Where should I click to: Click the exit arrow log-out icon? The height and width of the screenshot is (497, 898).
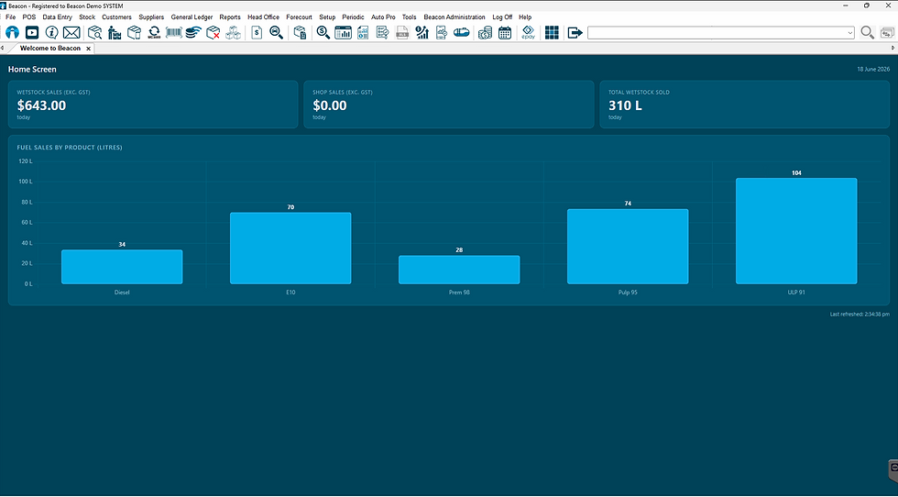(575, 33)
